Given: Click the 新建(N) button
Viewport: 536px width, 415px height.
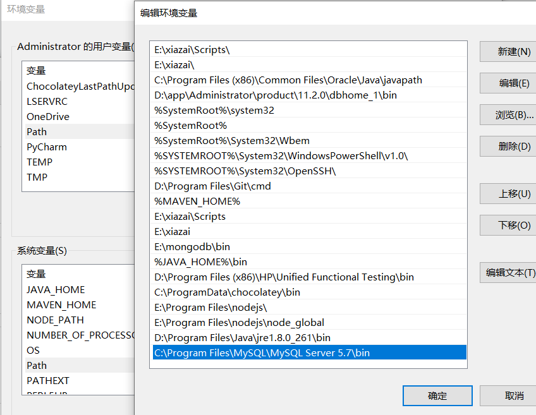Looking at the screenshot, I should (508, 52).
